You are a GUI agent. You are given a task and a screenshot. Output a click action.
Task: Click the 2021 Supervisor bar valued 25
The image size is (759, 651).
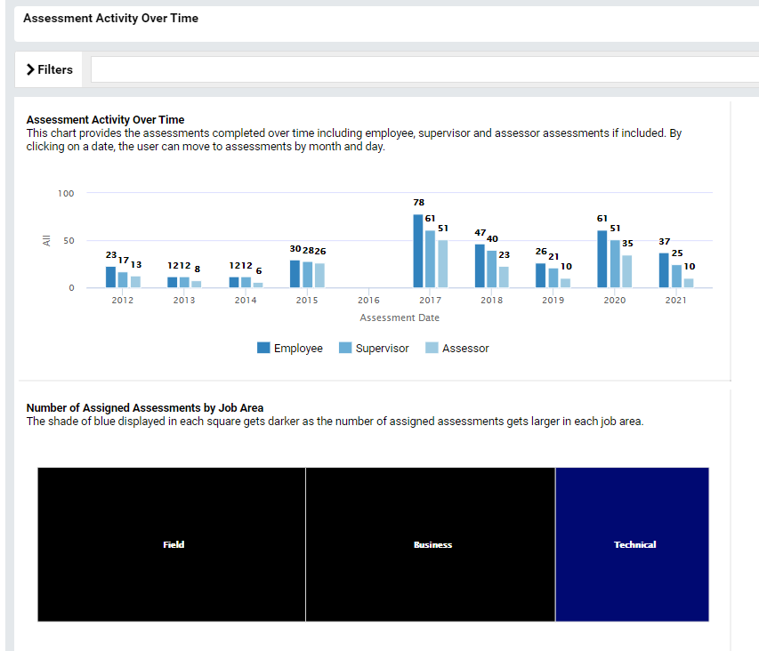coord(677,277)
